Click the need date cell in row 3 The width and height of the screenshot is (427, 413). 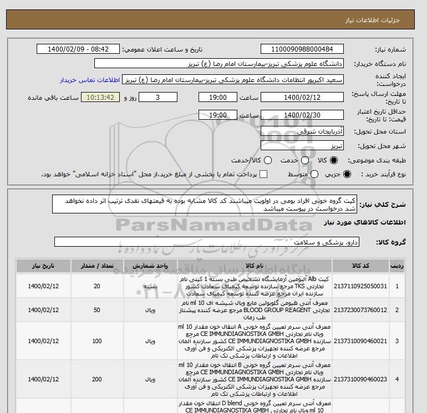[x=43, y=341]
